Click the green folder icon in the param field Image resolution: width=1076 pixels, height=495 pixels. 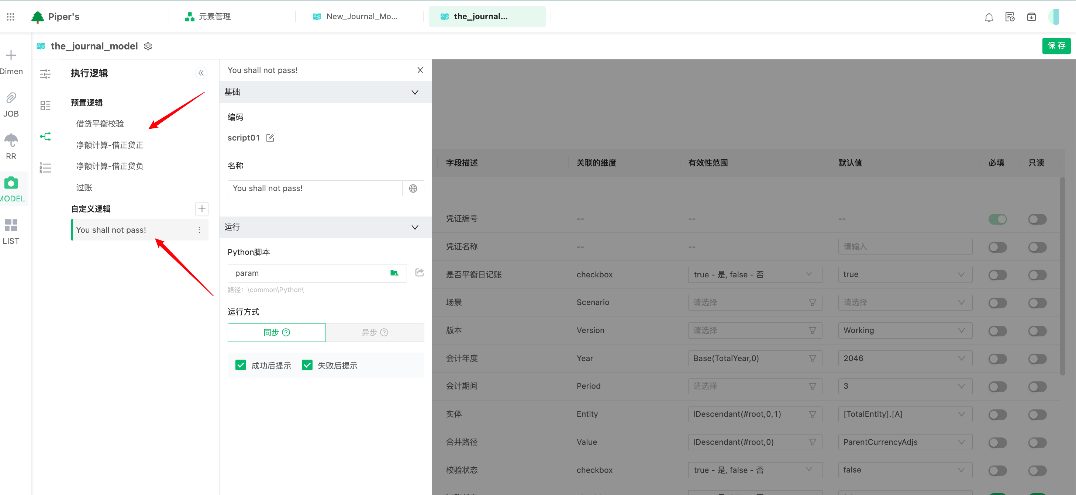pos(394,273)
